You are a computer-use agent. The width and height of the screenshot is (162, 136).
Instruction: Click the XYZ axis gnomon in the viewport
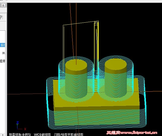click(21, 126)
